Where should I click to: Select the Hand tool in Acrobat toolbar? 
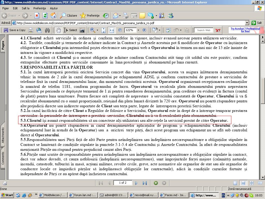click(58, 30)
